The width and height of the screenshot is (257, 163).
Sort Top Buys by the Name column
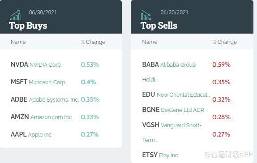[18, 42]
